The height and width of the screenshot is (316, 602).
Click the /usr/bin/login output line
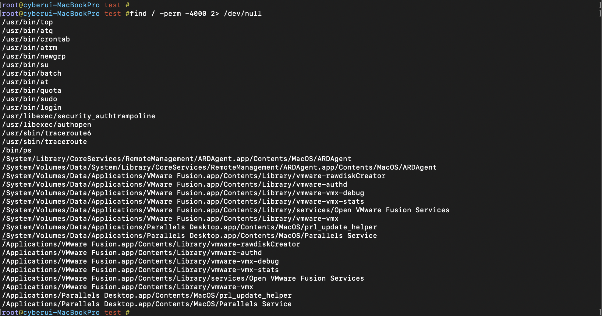click(x=32, y=108)
